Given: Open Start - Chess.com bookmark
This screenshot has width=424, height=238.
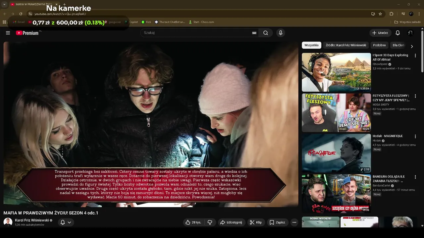Looking at the screenshot, I should (x=201, y=22).
